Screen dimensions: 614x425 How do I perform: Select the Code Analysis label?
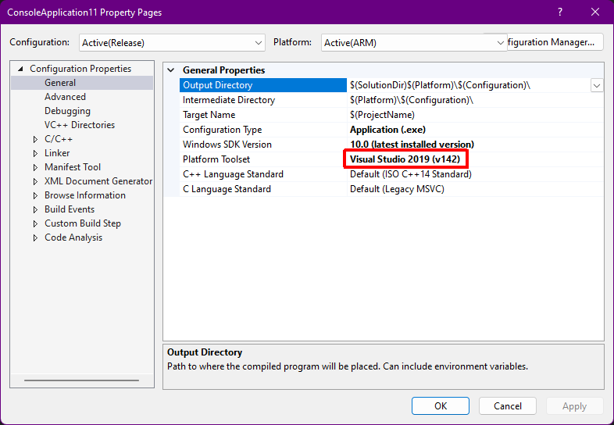pos(73,237)
